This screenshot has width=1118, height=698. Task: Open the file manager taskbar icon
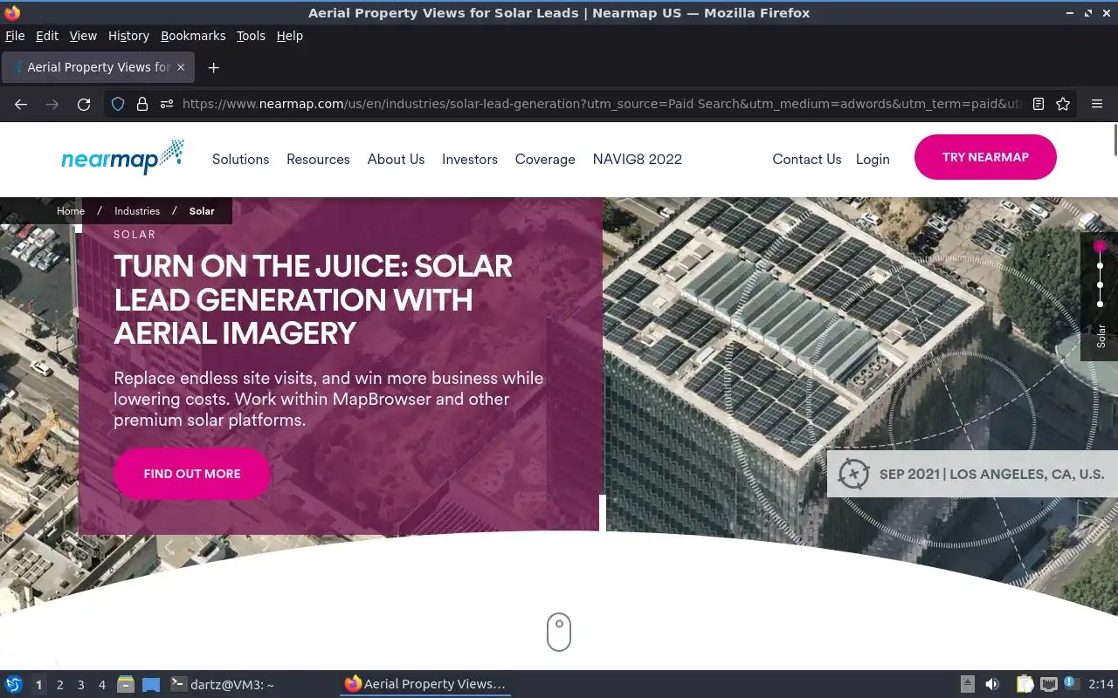126,685
